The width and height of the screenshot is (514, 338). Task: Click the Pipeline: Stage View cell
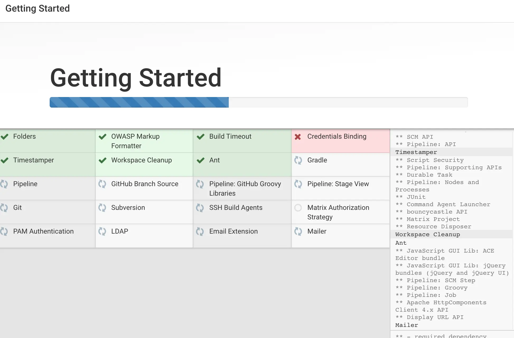(x=338, y=184)
